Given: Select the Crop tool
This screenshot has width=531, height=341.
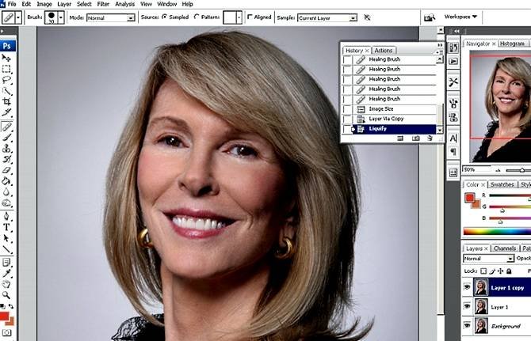Looking at the screenshot, I should point(7,102).
